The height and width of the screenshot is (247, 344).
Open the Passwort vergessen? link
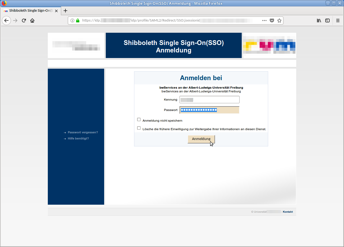click(83, 132)
